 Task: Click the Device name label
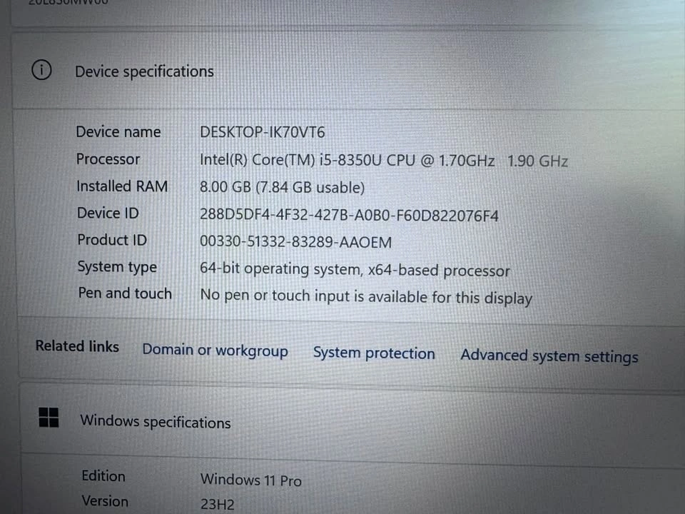point(118,132)
